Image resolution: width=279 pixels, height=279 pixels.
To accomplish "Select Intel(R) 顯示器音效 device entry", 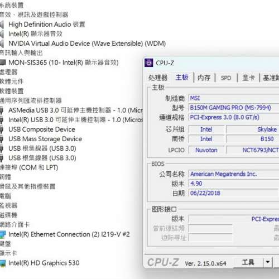I will 35,34.
